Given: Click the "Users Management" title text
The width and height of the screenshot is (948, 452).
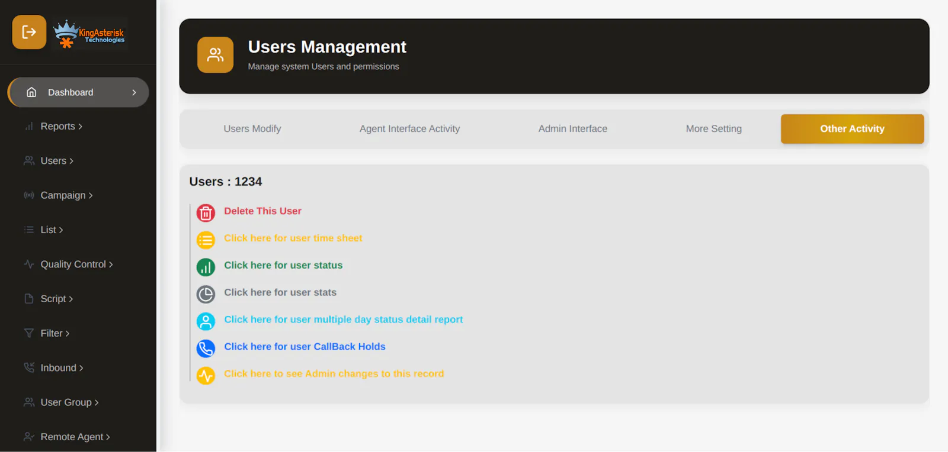Looking at the screenshot, I should (x=327, y=47).
